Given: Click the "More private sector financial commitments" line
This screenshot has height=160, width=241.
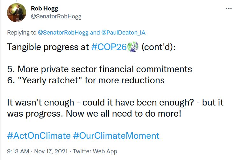Looking at the screenshot, I should point(99,69).
